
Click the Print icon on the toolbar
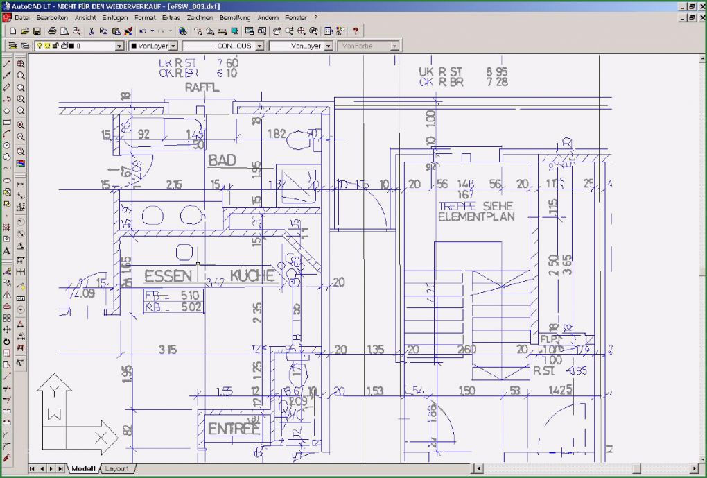[x=51, y=31]
